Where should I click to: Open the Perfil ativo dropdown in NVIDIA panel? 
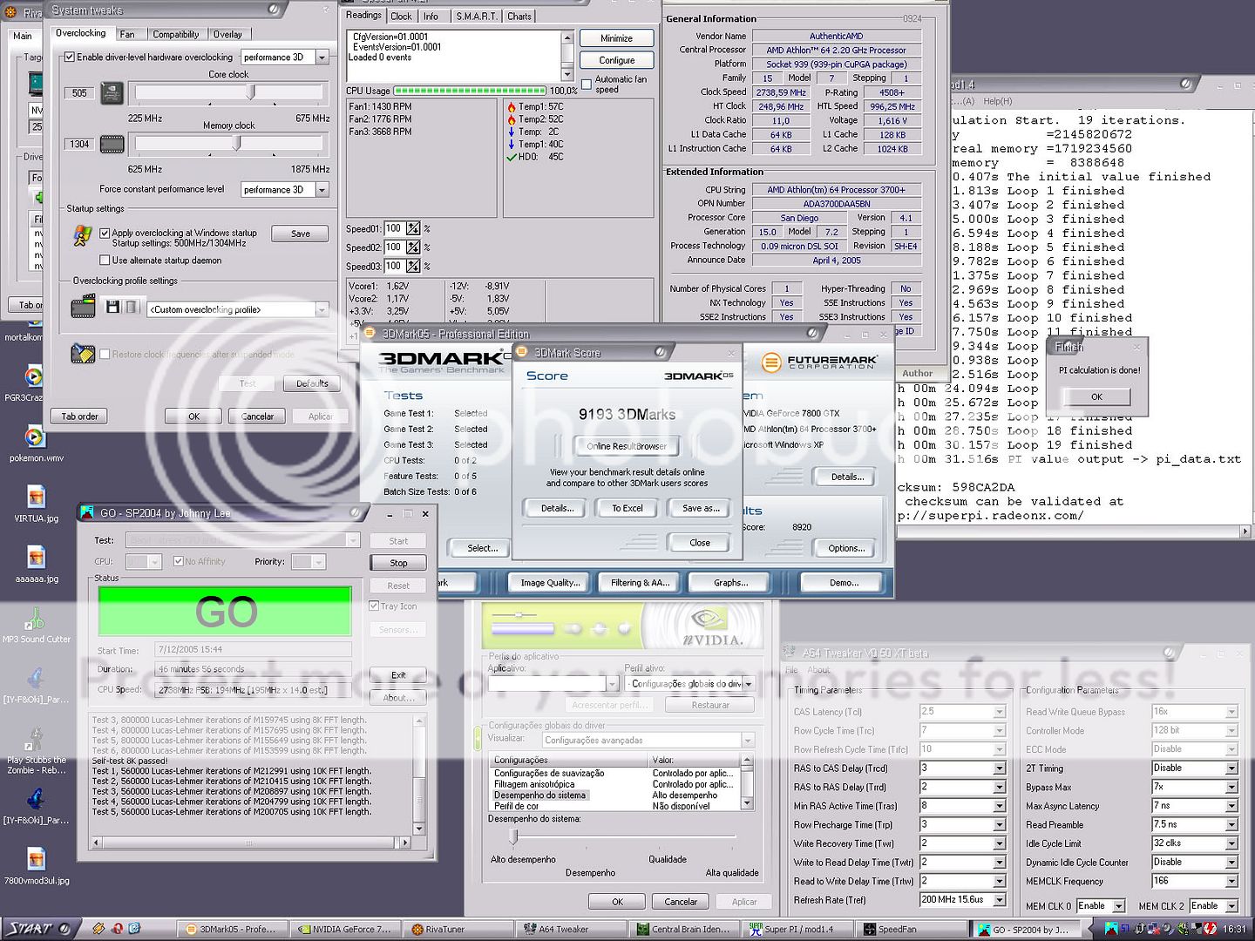coord(749,684)
